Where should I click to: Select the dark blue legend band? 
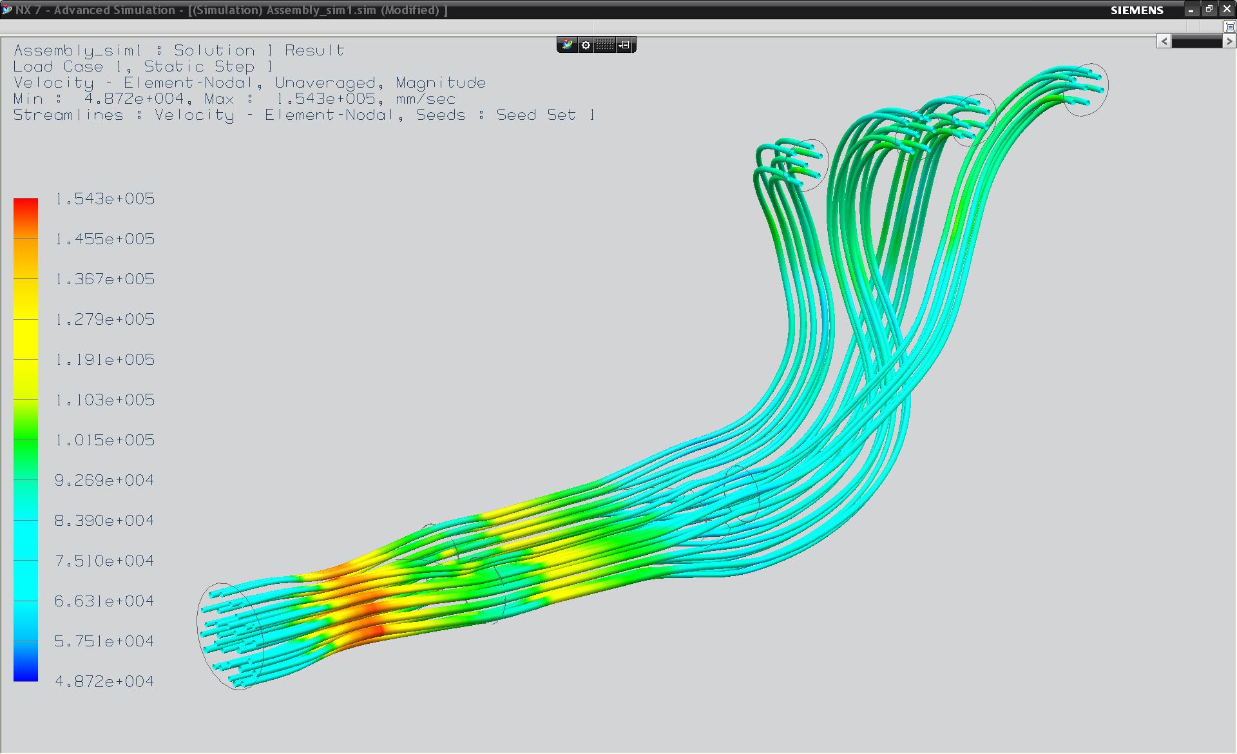click(26, 661)
